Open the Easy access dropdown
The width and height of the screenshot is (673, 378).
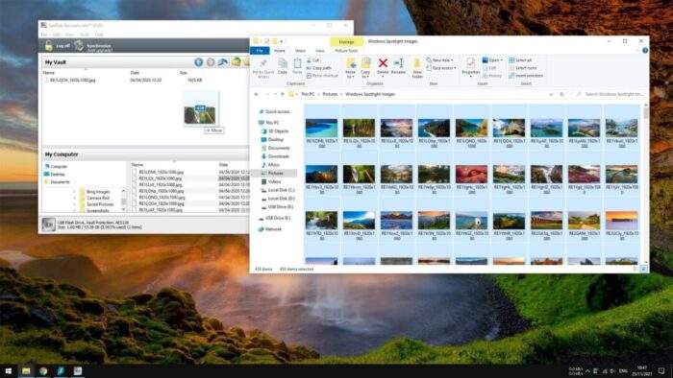[x=441, y=68]
